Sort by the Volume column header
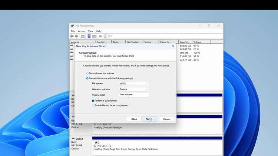 click(x=83, y=42)
